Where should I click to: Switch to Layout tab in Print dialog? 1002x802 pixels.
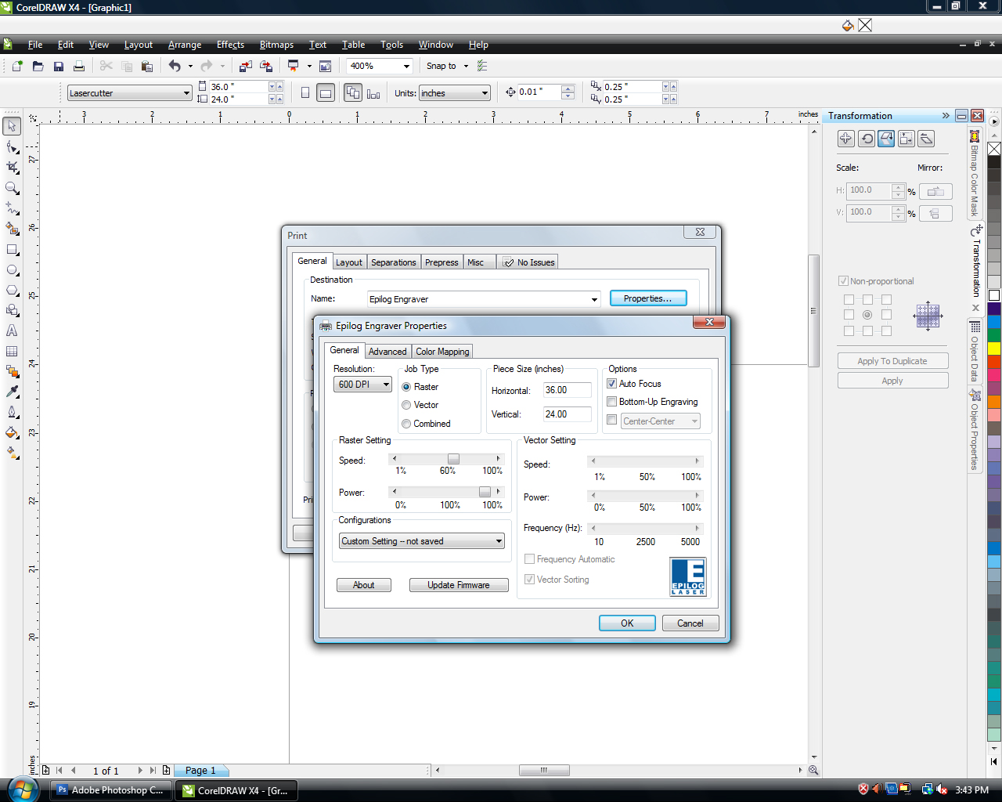coord(349,262)
